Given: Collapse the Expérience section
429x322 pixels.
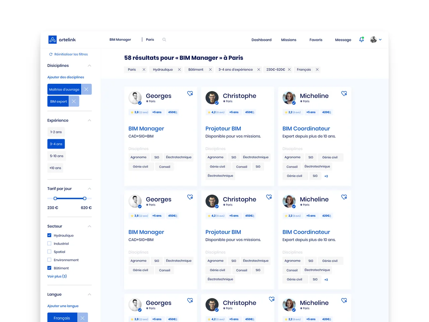Looking at the screenshot, I should click(89, 120).
